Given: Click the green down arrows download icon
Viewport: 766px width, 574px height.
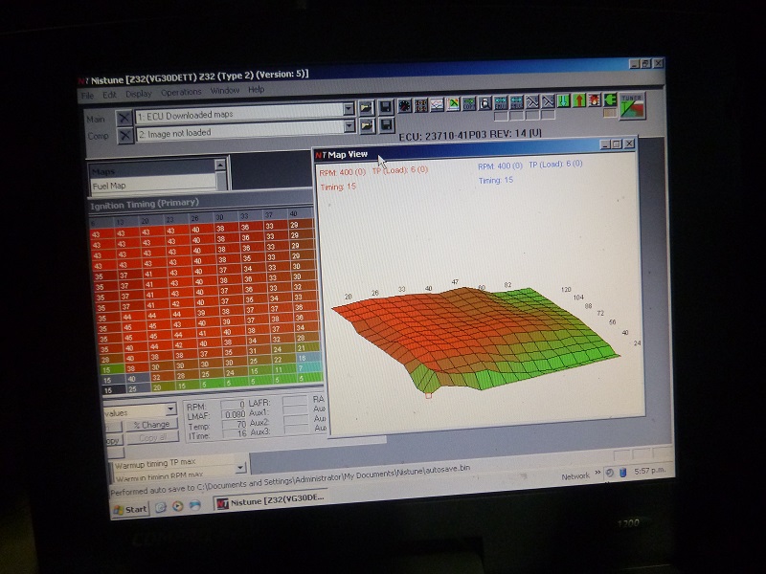Looking at the screenshot, I should point(564,100).
